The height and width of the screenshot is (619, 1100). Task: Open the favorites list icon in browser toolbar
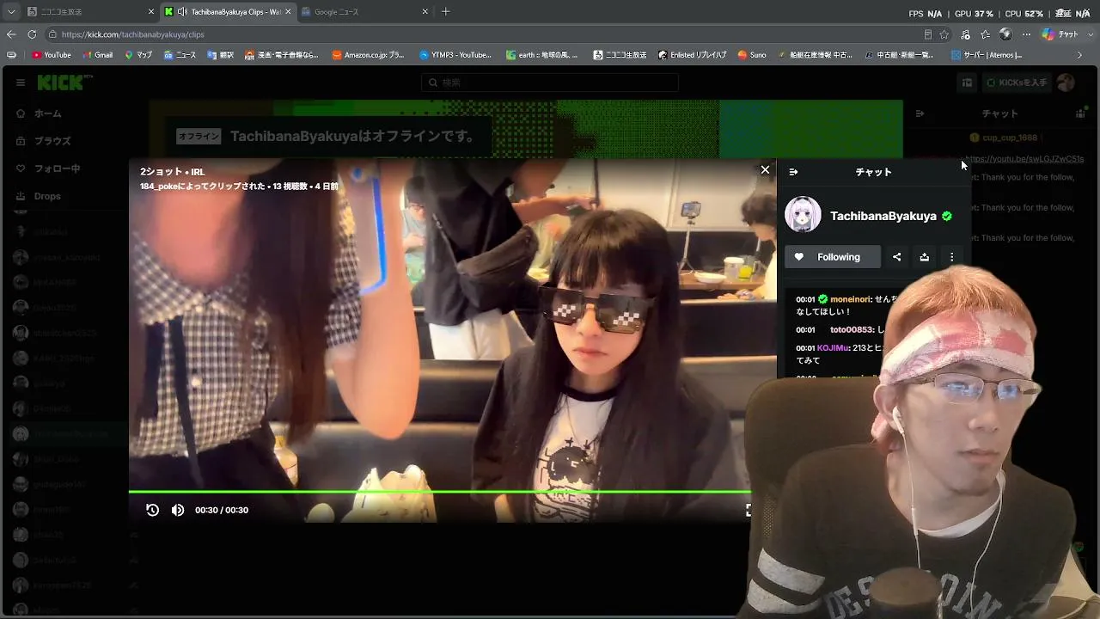click(x=986, y=34)
